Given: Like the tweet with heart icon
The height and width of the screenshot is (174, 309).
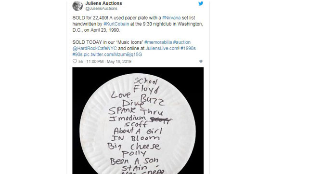Looking at the screenshot, I should click(x=75, y=61).
